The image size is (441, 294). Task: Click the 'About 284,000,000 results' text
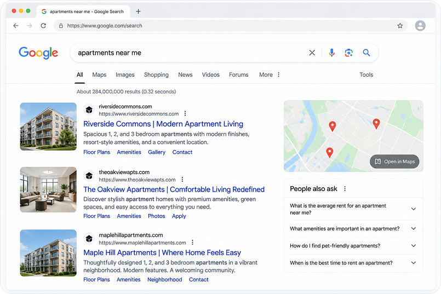click(127, 91)
